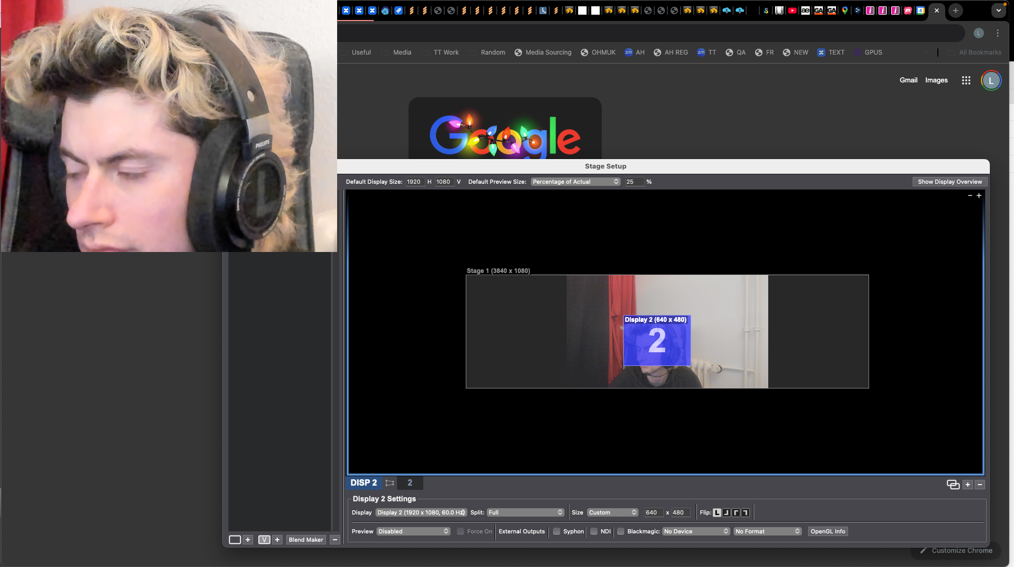
Task: Open the Percentage of Actual preview dropdown
Action: 575,182
